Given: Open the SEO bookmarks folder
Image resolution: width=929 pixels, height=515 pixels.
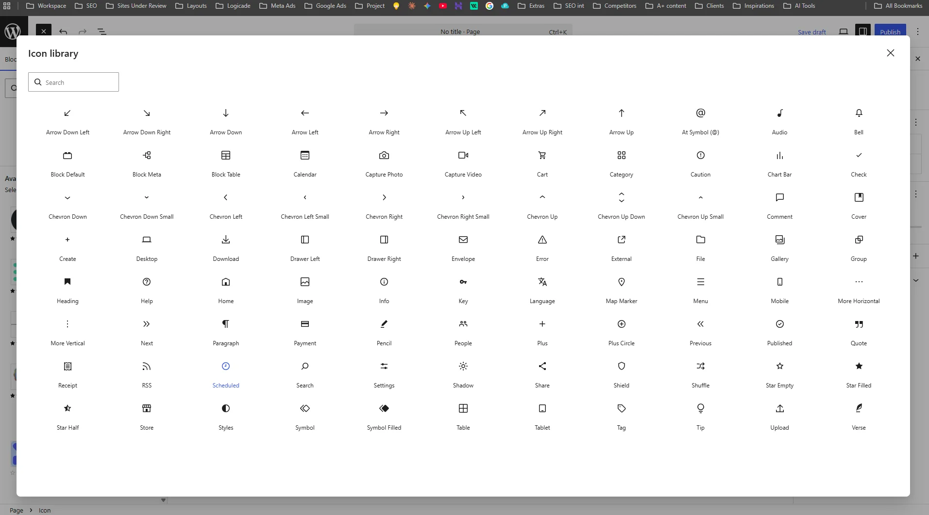Looking at the screenshot, I should coord(85,6).
